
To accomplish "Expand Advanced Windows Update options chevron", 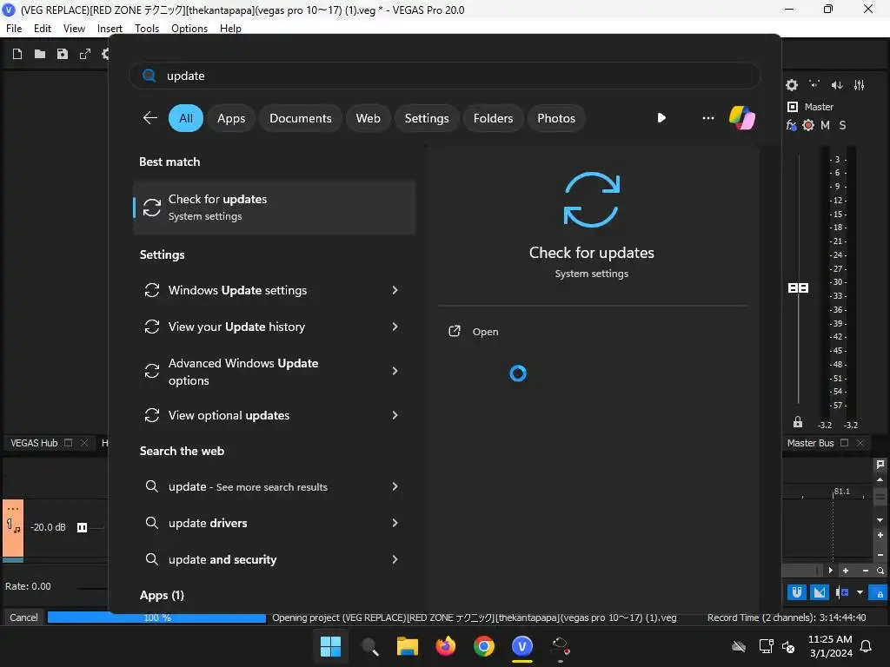I will click(395, 371).
